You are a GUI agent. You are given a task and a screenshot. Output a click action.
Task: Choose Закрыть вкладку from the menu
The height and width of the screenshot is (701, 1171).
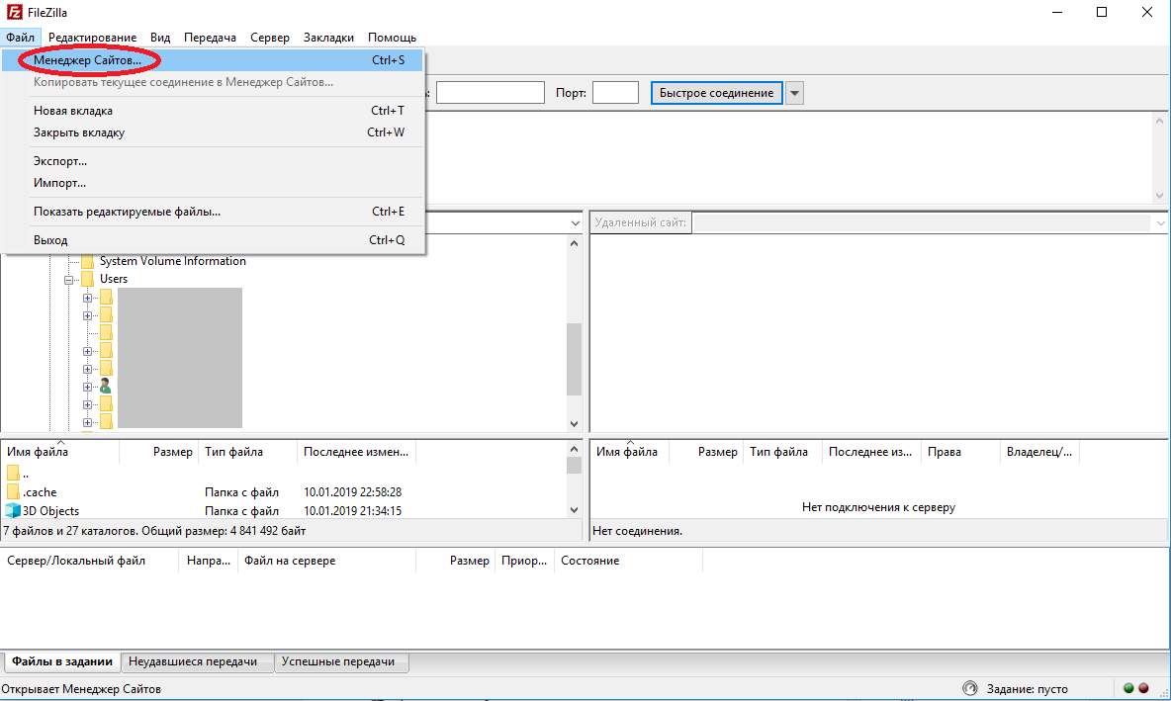coord(213,132)
